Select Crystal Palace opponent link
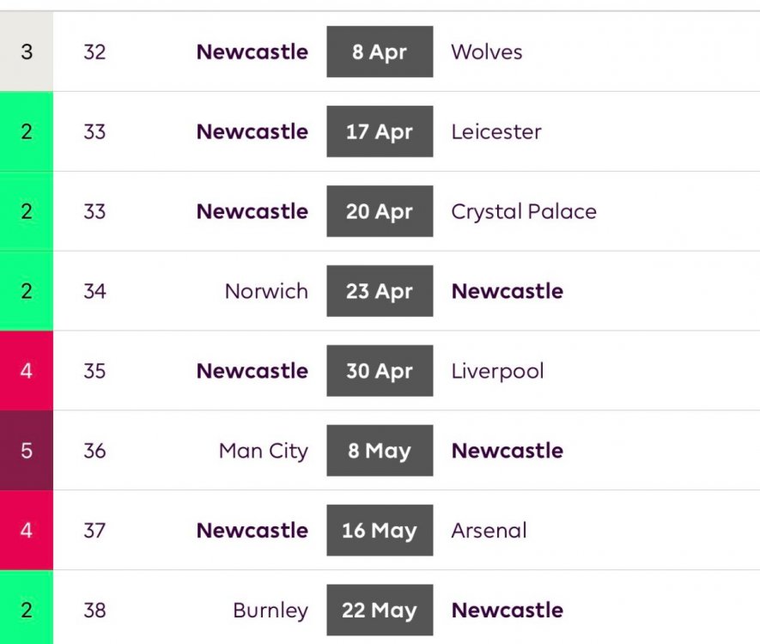The image size is (760, 644). (x=523, y=211)
